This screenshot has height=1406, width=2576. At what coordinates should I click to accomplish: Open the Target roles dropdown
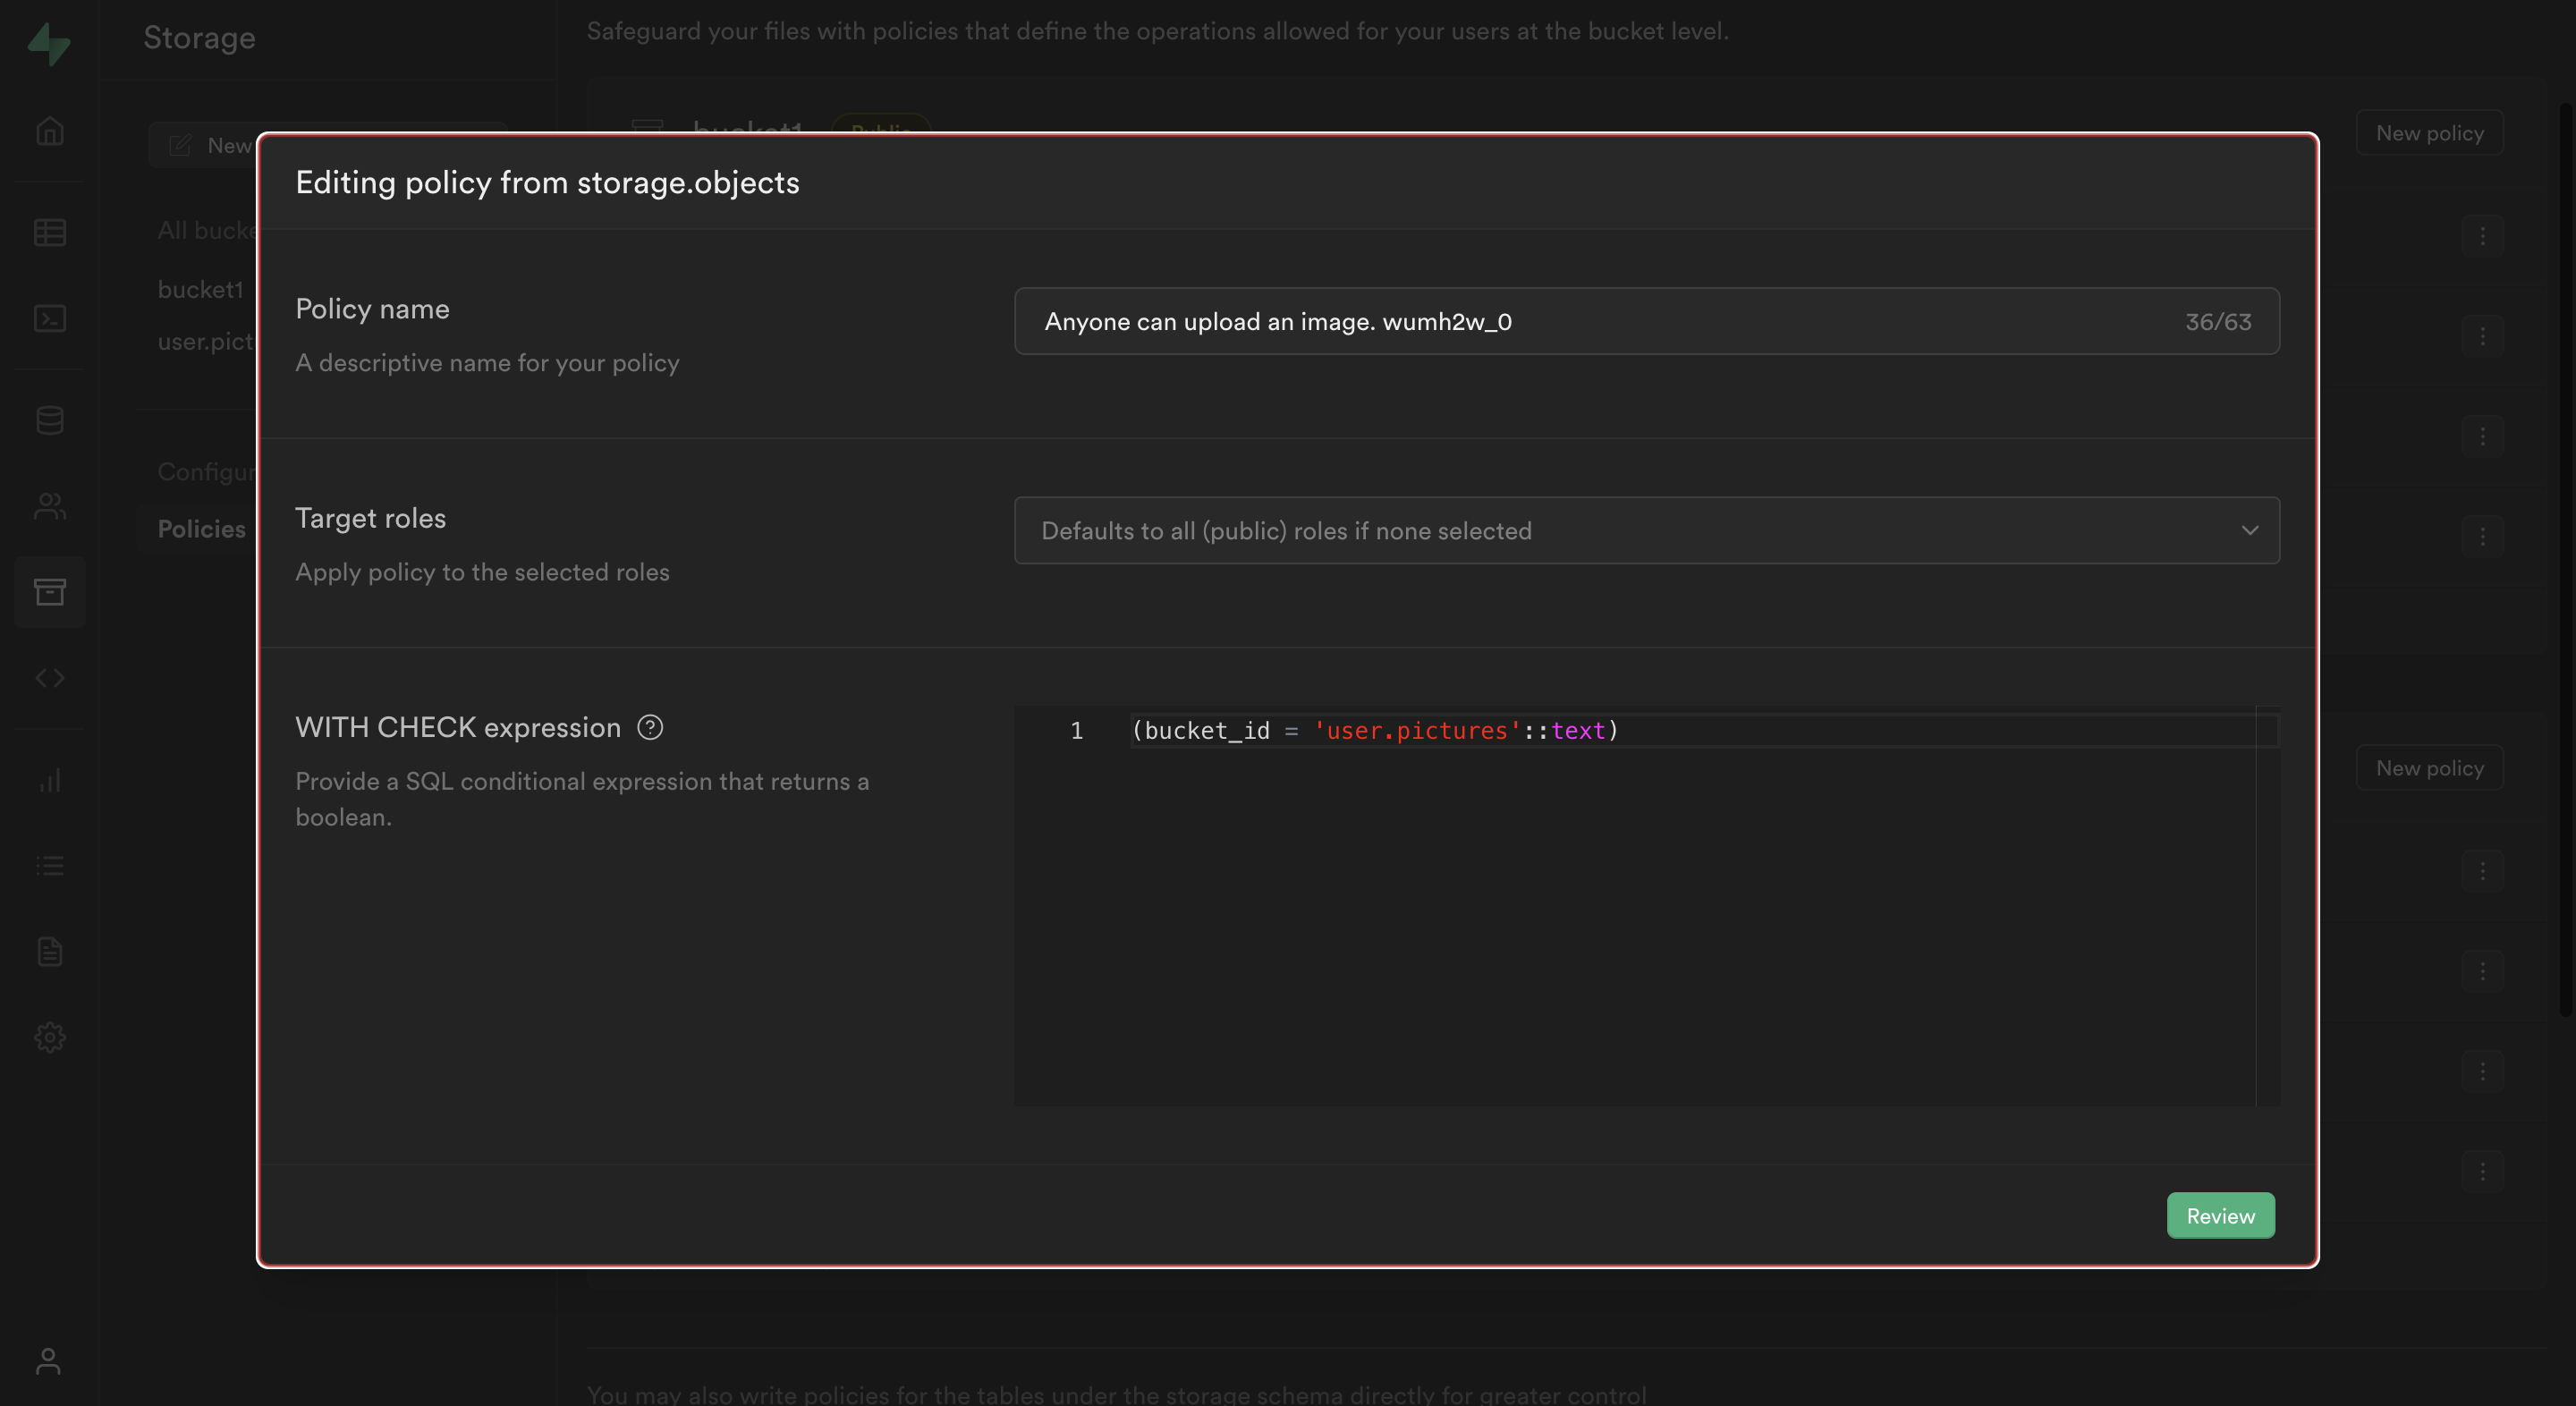(x=1646, y=530)
